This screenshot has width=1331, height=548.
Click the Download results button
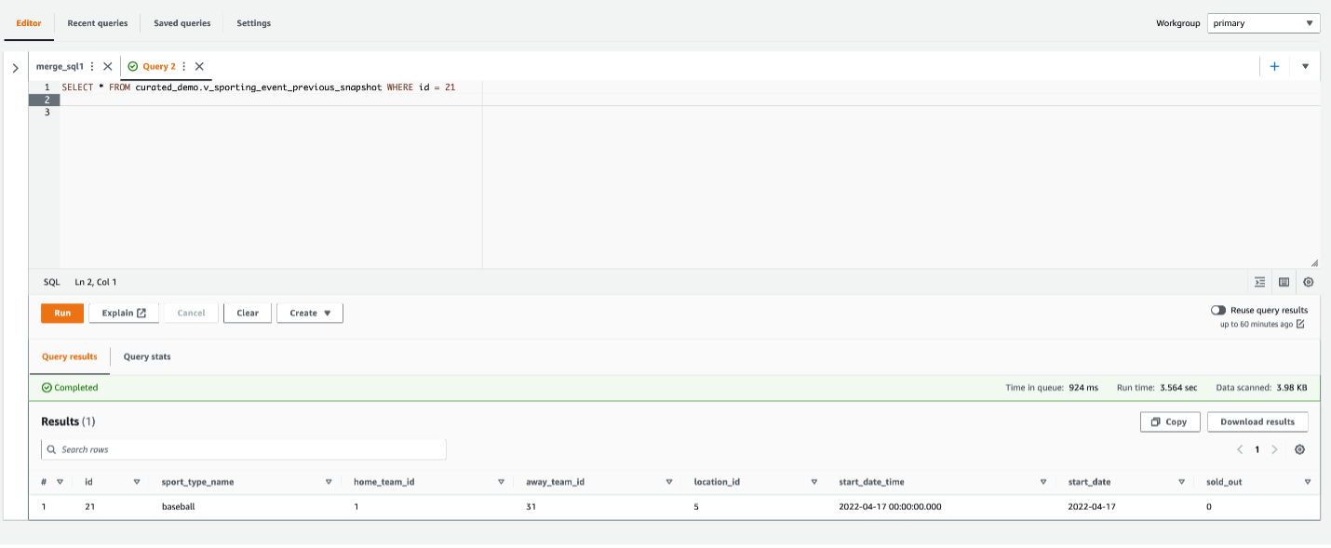coord(1257,421)
